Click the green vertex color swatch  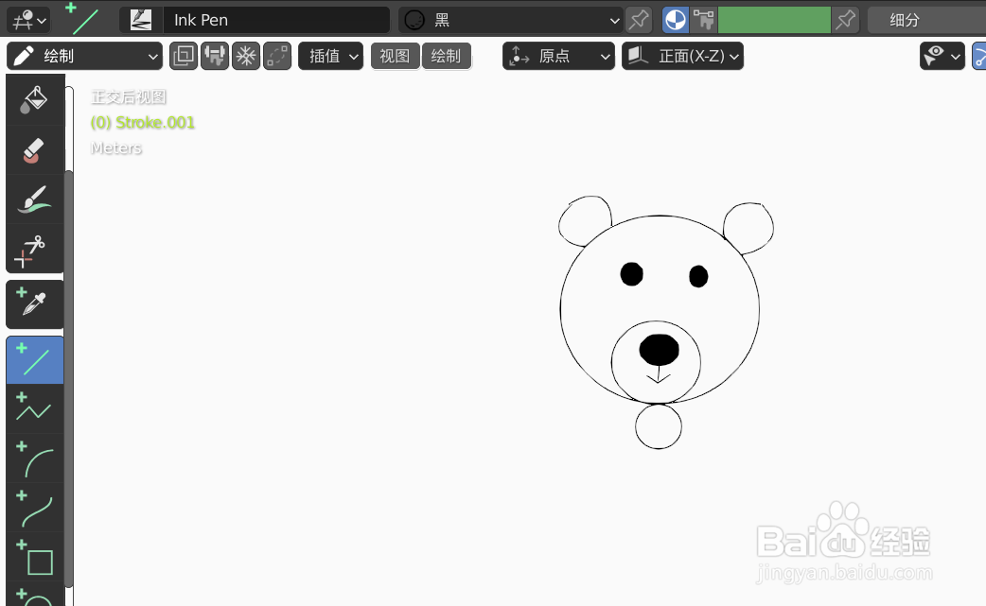pos(774,20)
